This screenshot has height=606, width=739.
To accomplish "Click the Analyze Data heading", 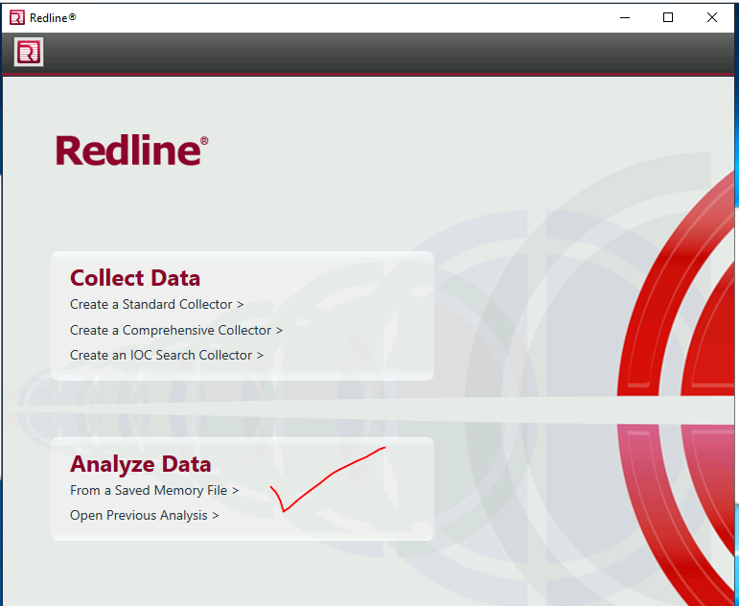I will point(141,464).
